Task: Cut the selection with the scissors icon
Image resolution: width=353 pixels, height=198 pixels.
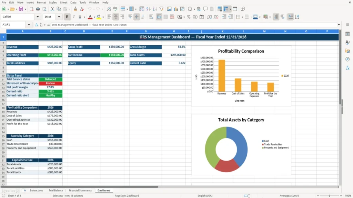Action: [52, 9]
